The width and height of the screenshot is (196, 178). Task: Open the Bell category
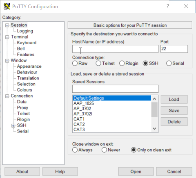click(x=21, y=48)
